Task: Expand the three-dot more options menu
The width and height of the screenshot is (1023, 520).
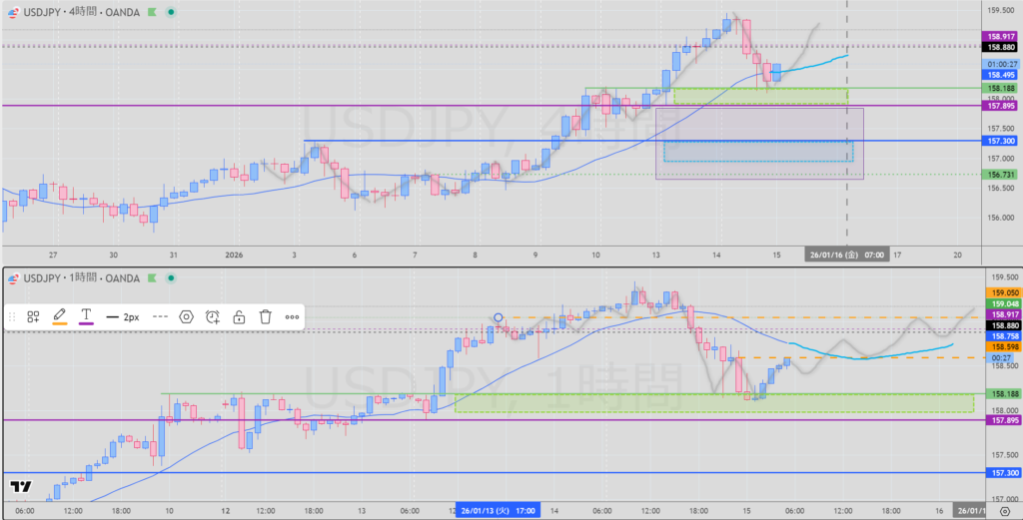Action: tap(292, 316)
